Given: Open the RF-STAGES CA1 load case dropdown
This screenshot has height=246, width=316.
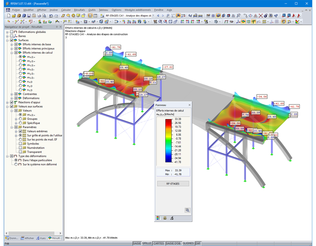Looking at the screenshot, I should [x=153, y=16].
